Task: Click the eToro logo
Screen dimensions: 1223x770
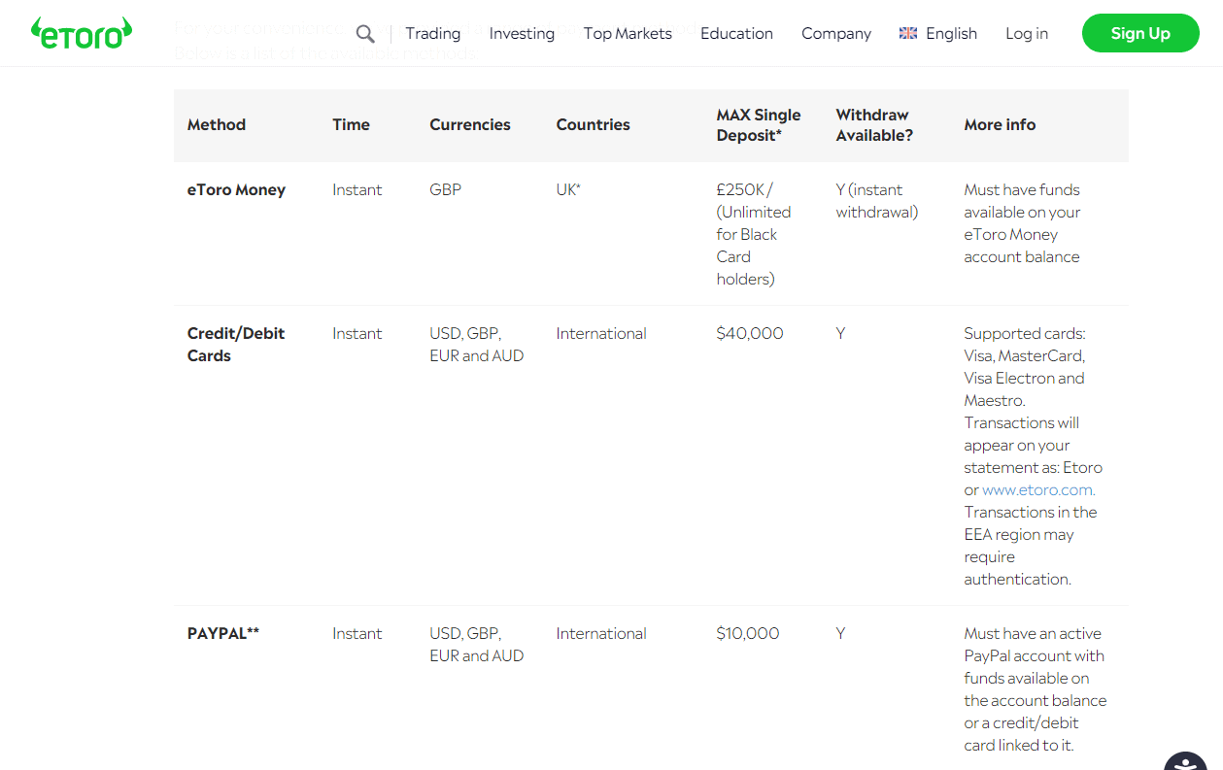Action: [82, 33]
